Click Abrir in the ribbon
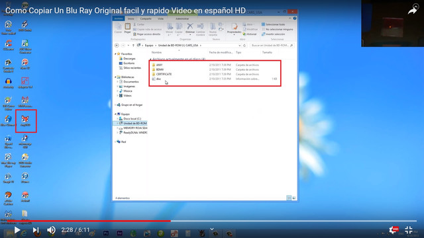Viewport: 424px width, 238px height. (x=248, y=24)
